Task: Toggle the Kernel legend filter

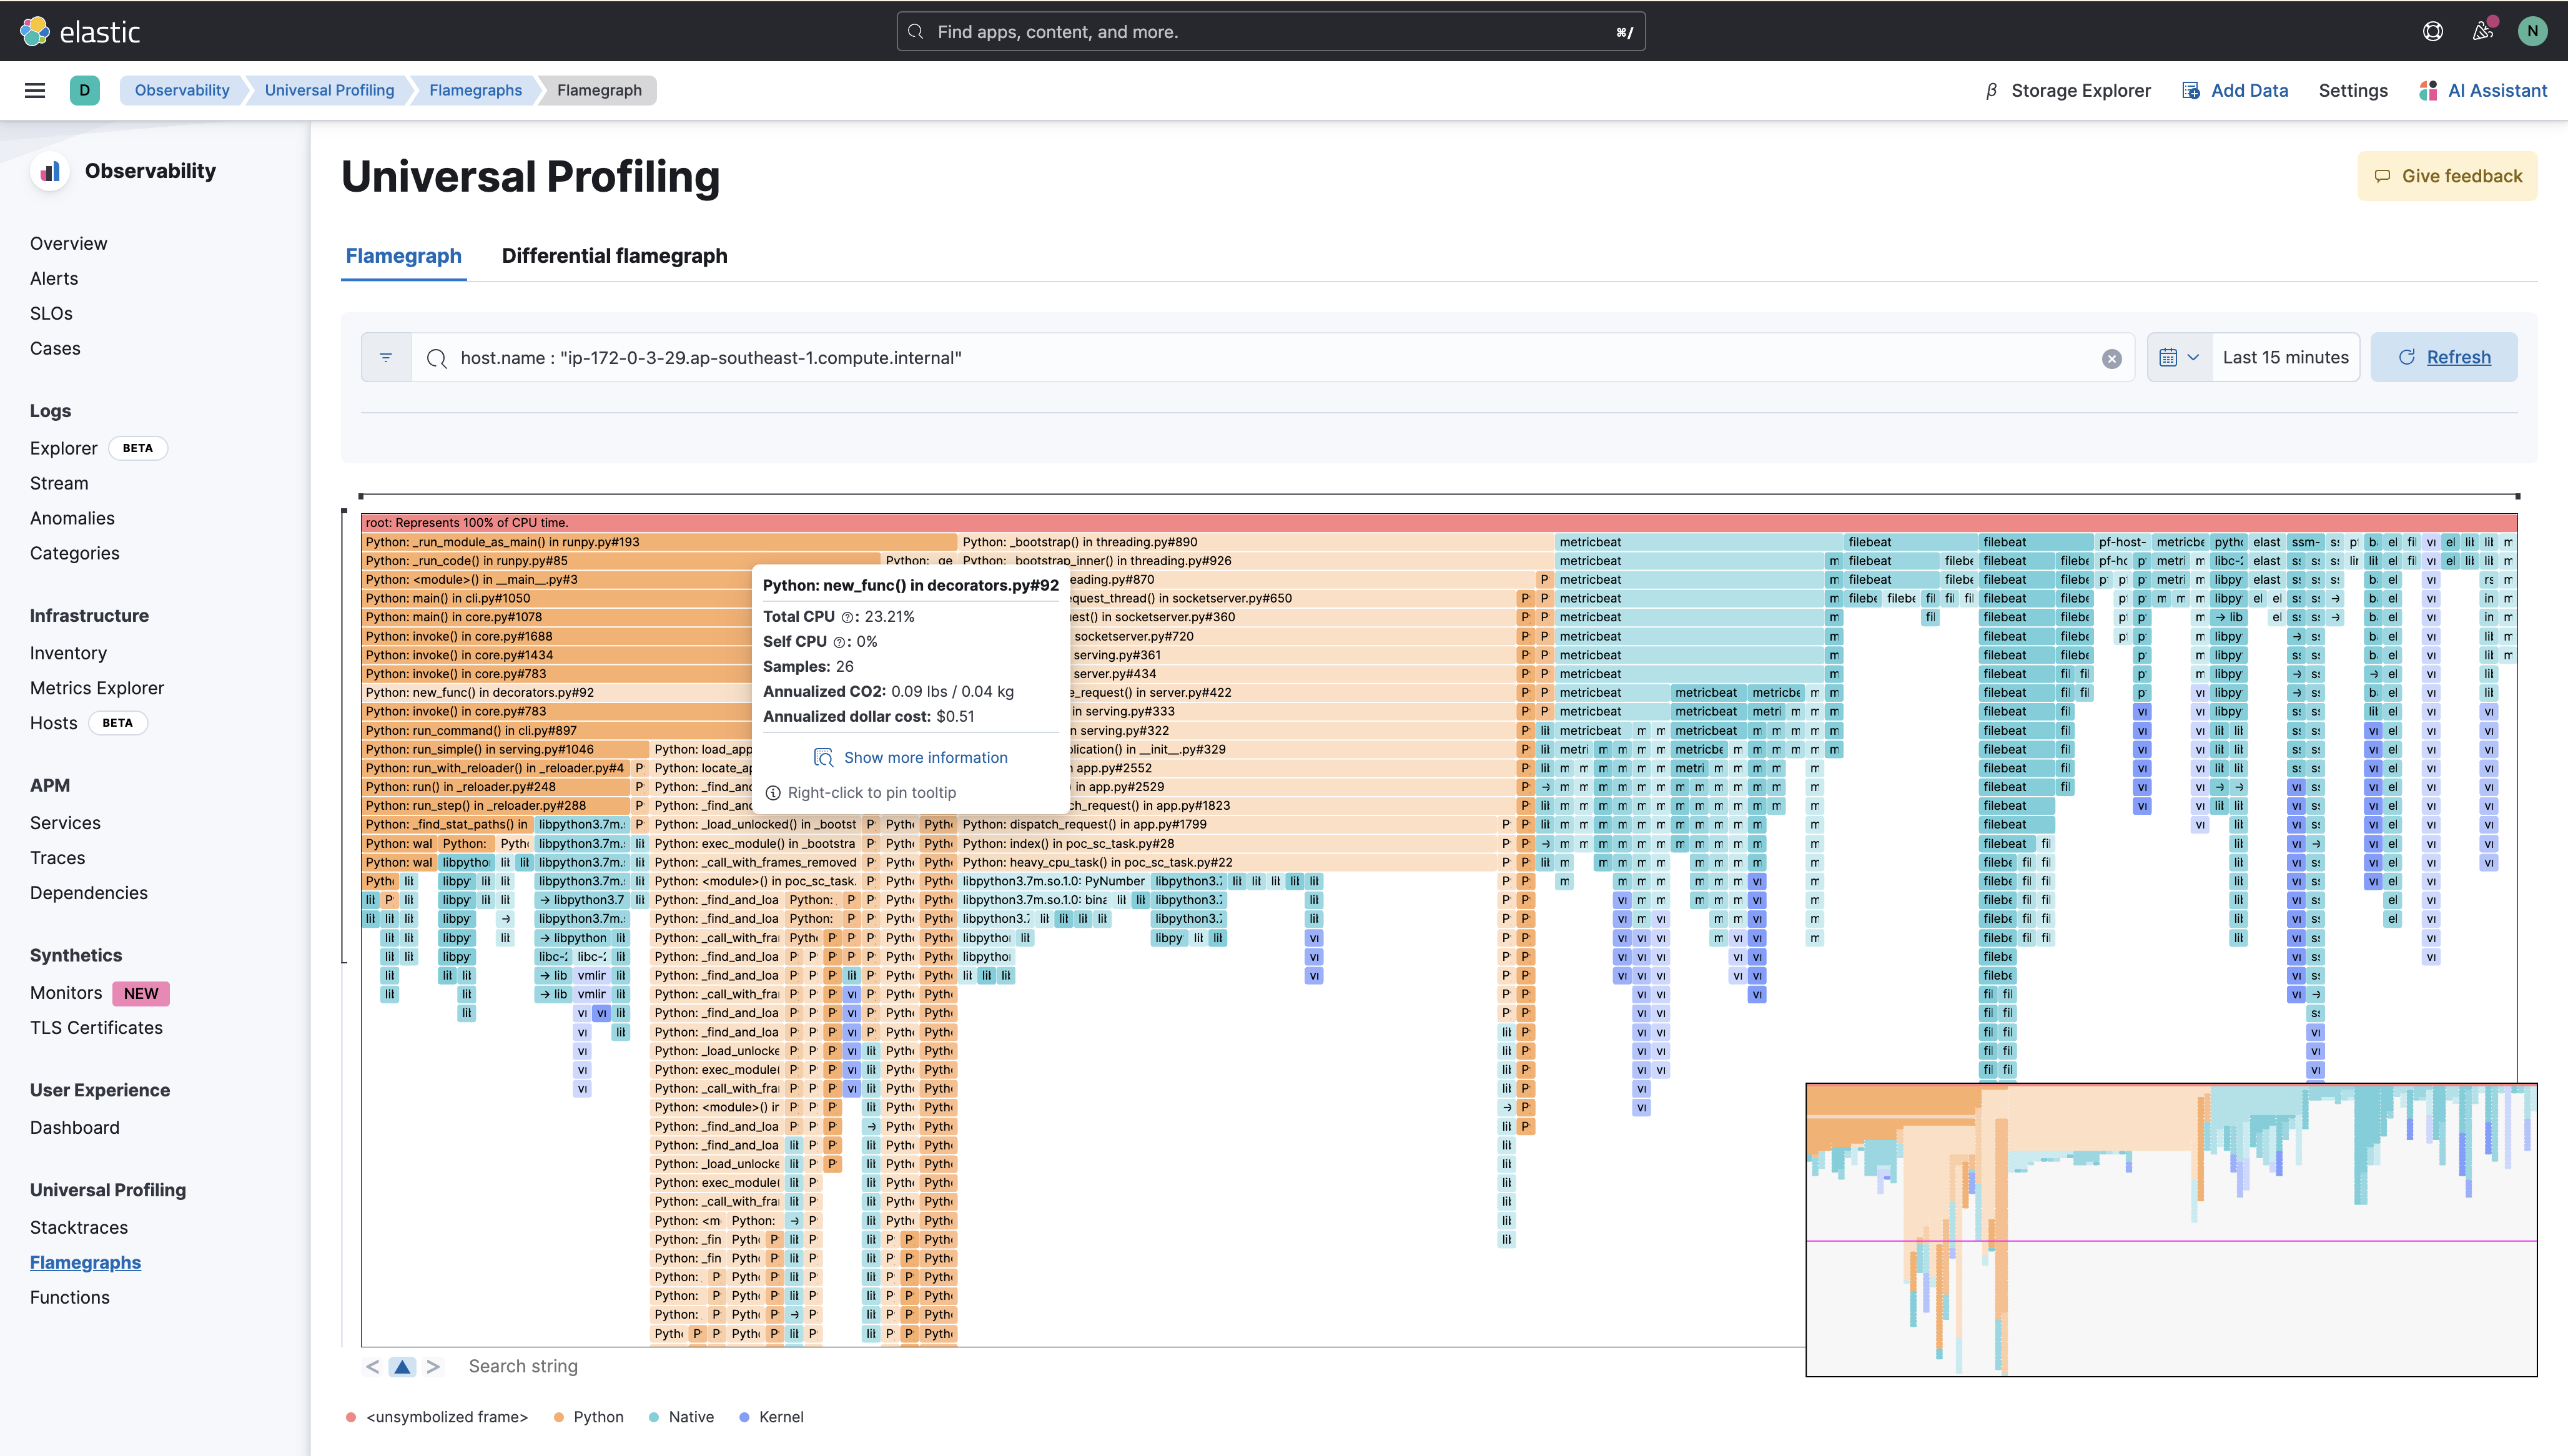Action: 771,1417
